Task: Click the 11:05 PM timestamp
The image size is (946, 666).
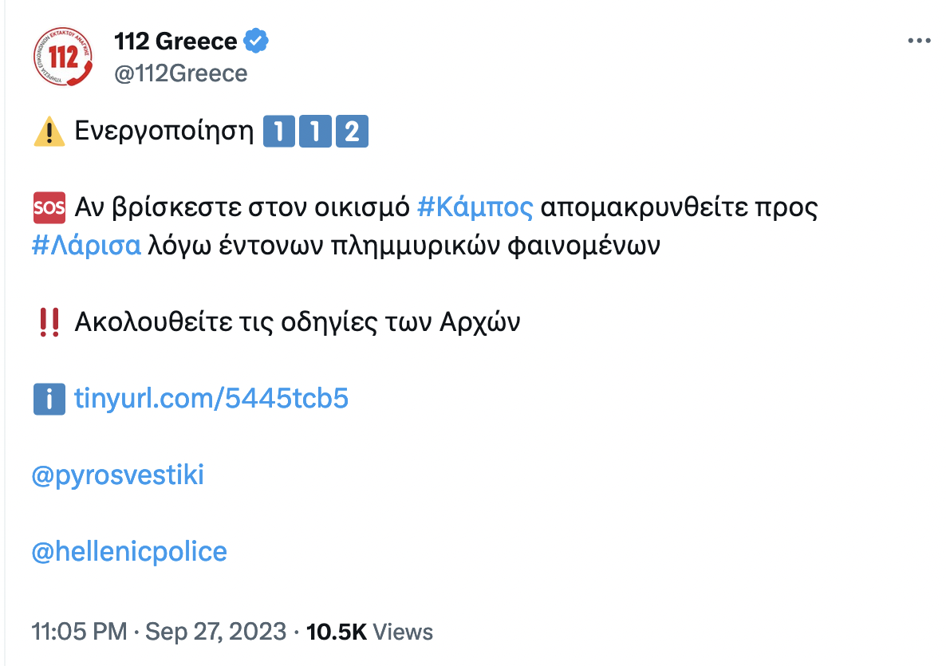Action: tap(79, 633)
